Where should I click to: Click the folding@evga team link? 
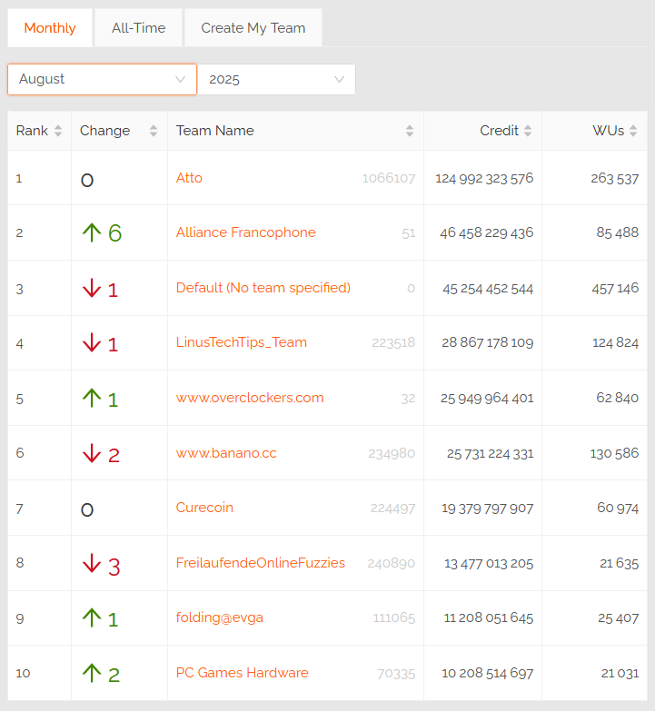220,618
